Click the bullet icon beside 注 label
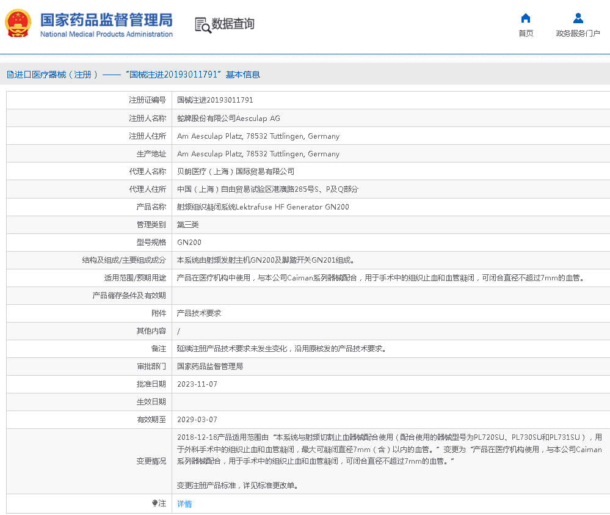This screenshot has width=610, height=515. (155, 503)
